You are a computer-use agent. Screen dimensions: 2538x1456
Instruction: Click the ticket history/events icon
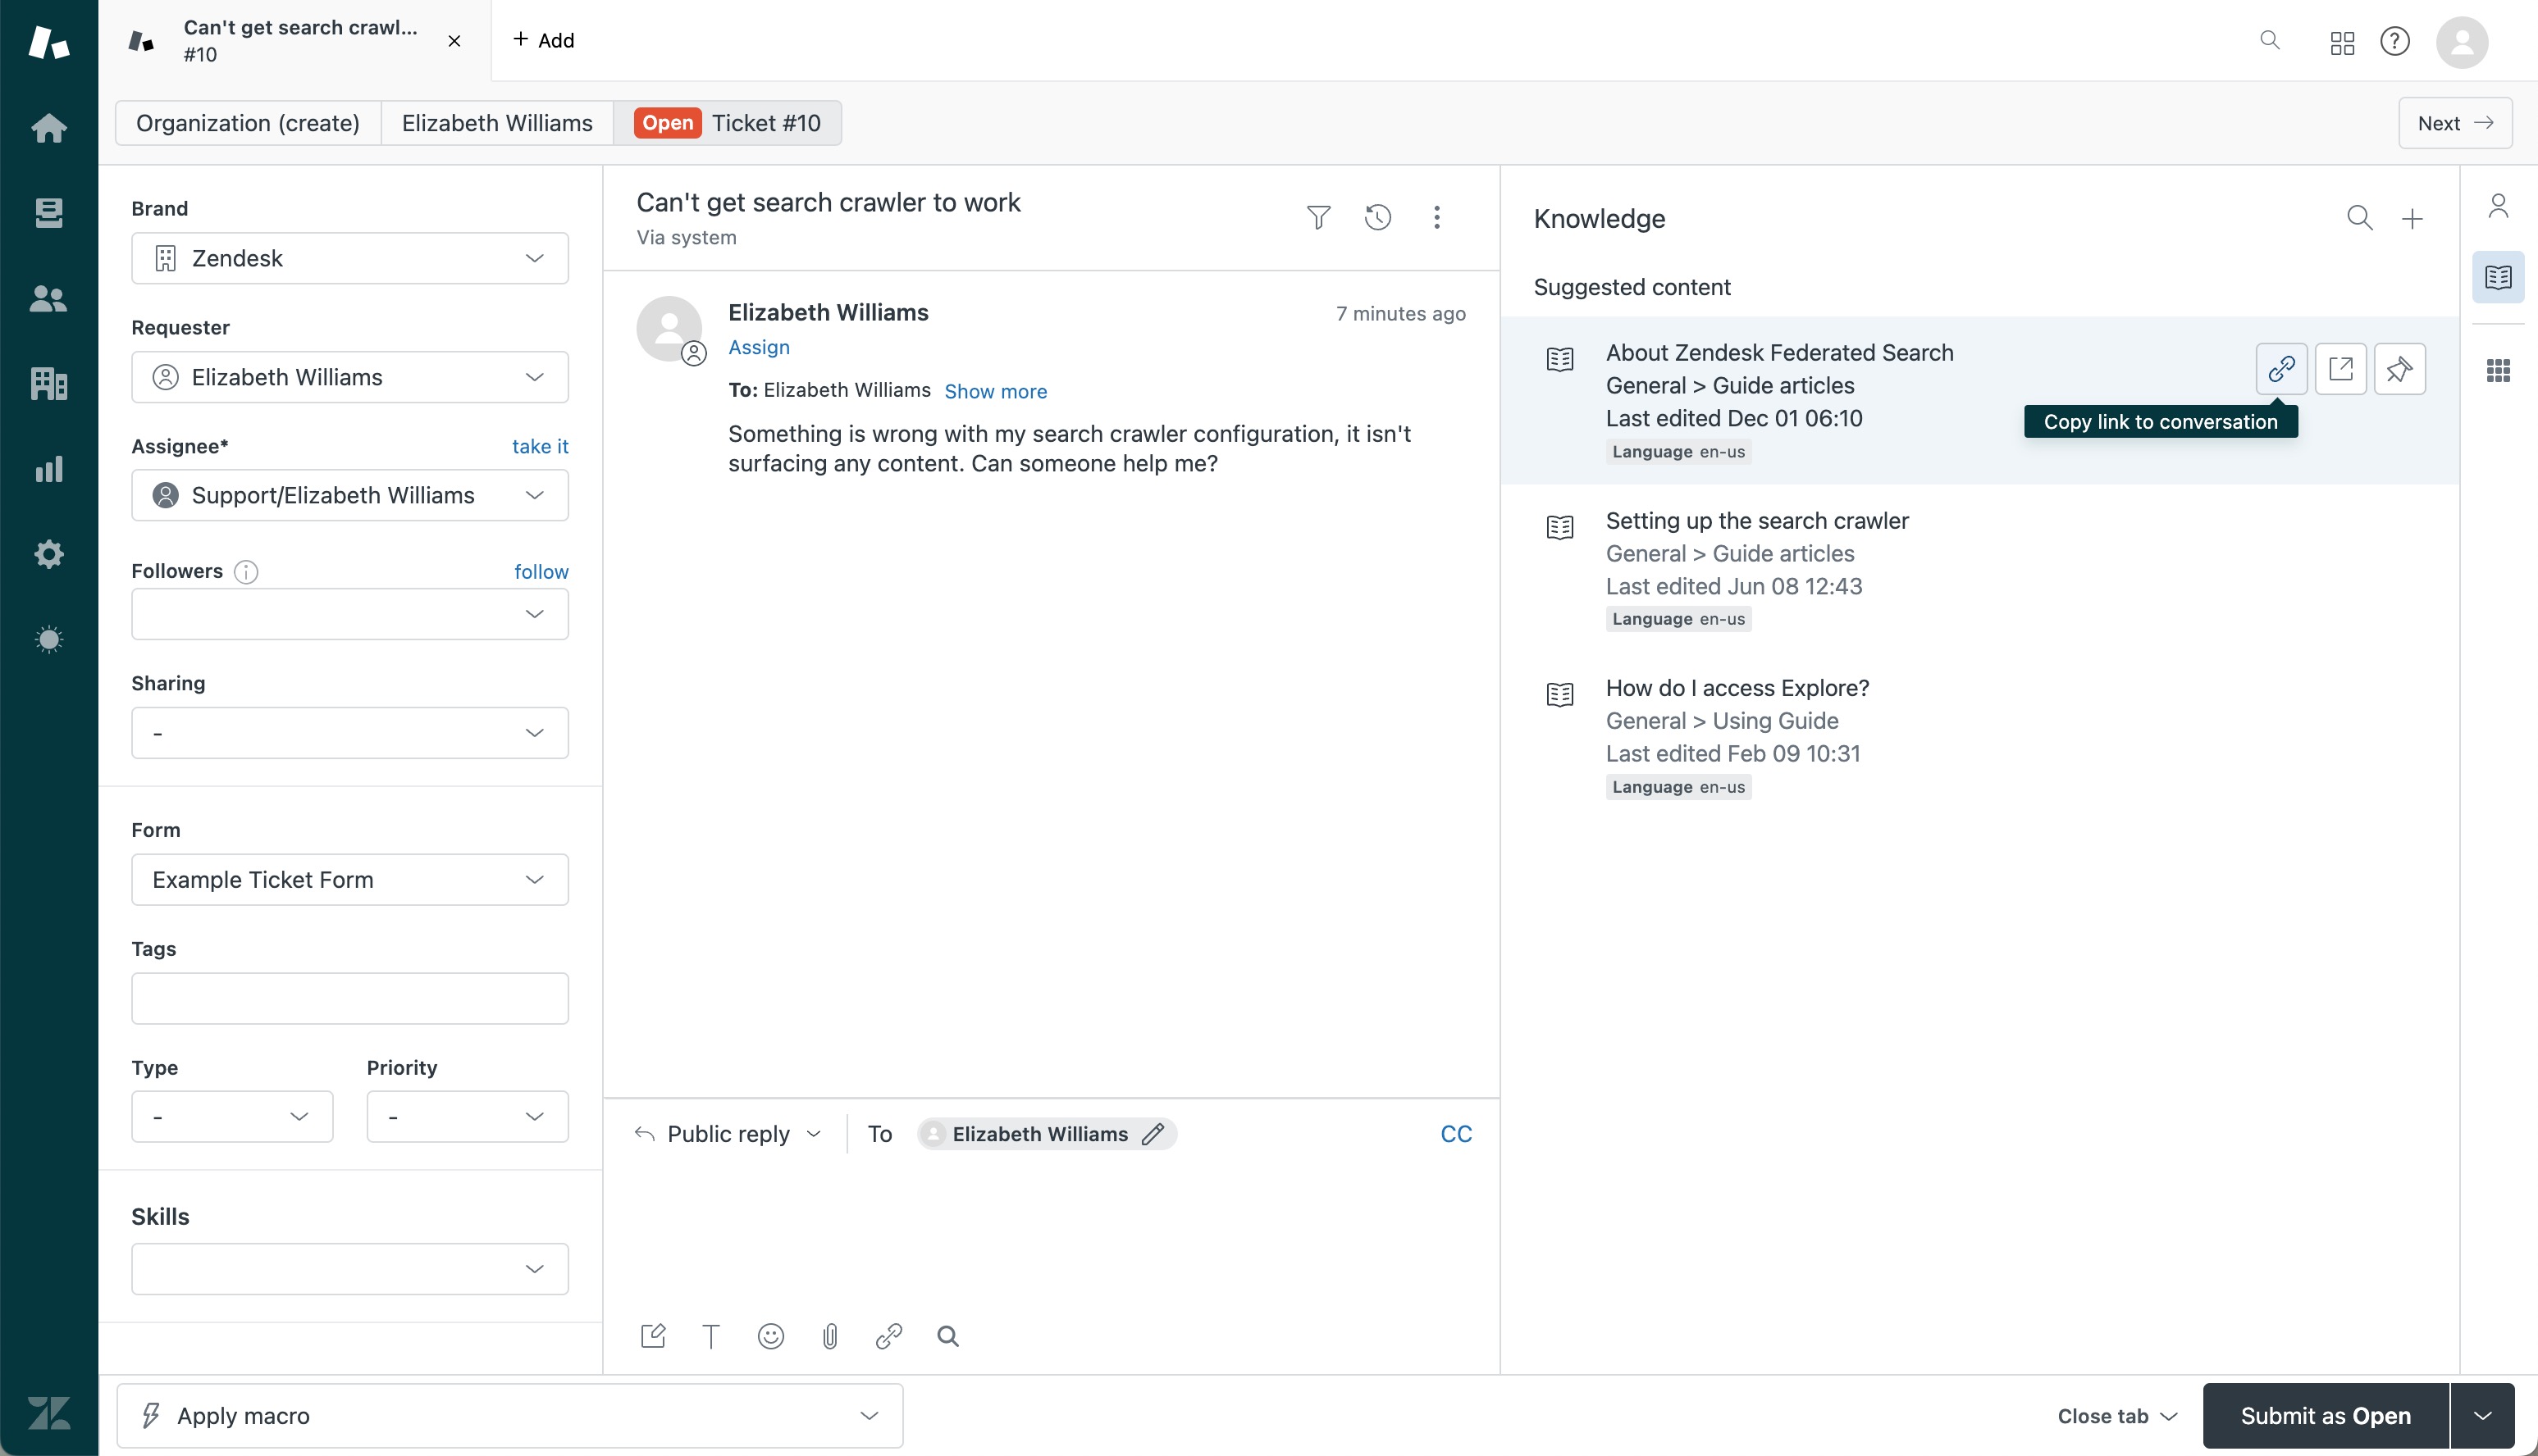coord(1377,216)
